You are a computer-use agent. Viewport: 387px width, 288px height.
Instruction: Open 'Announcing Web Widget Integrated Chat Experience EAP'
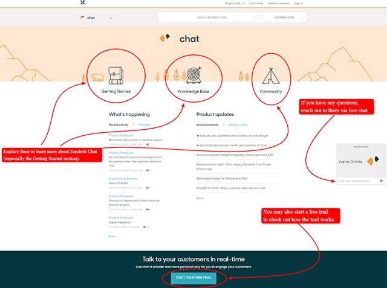click(235, 155)
